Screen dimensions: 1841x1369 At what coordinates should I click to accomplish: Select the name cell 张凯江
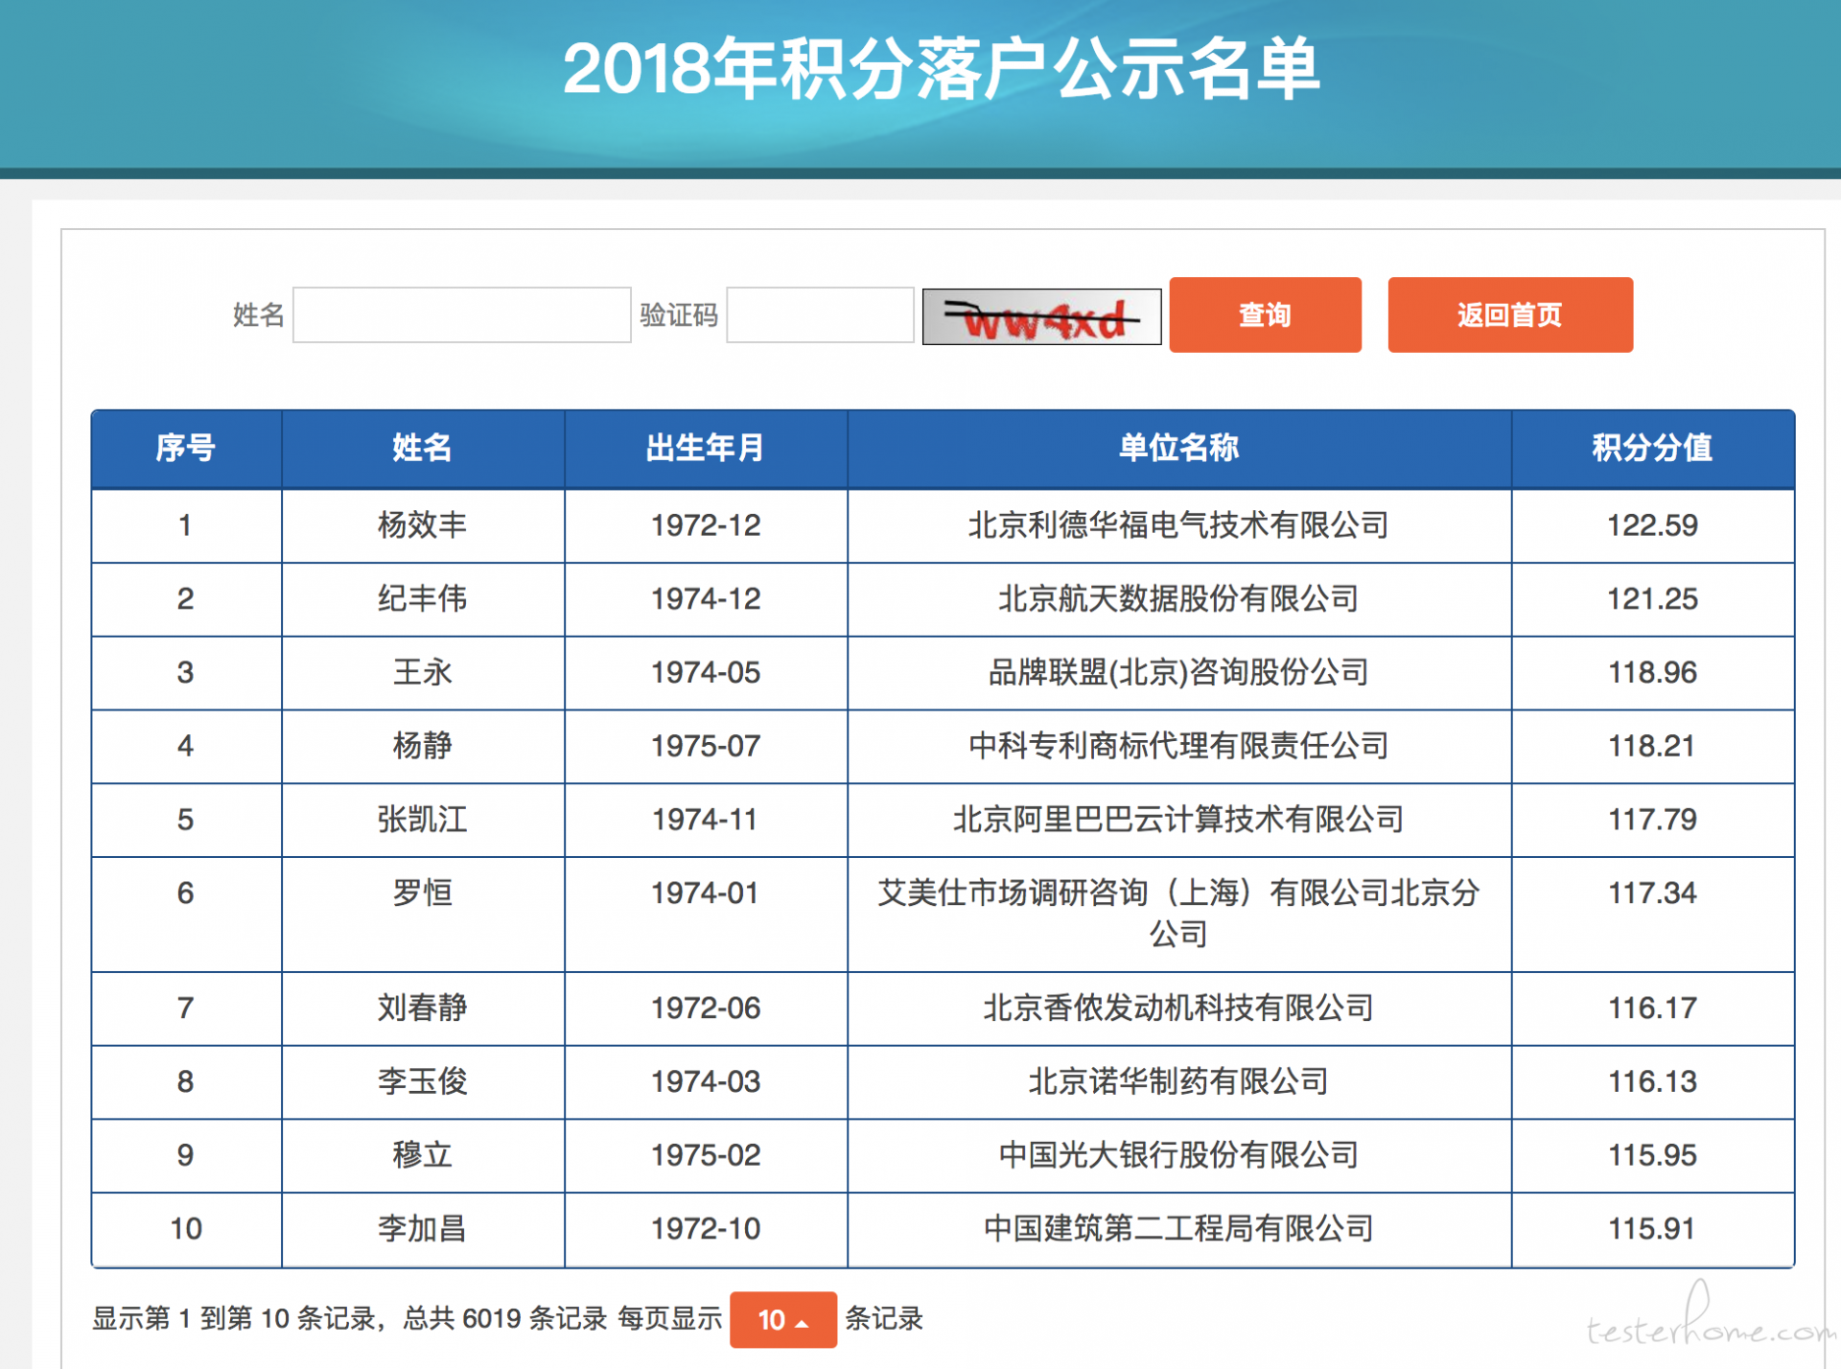tap(422, 820)
